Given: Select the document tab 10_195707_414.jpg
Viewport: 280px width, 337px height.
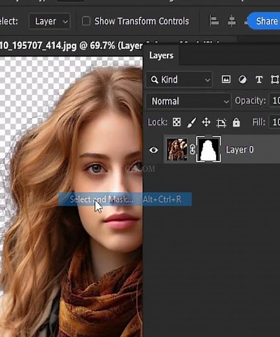Looking at the screenshot, I should click(71, 46).
